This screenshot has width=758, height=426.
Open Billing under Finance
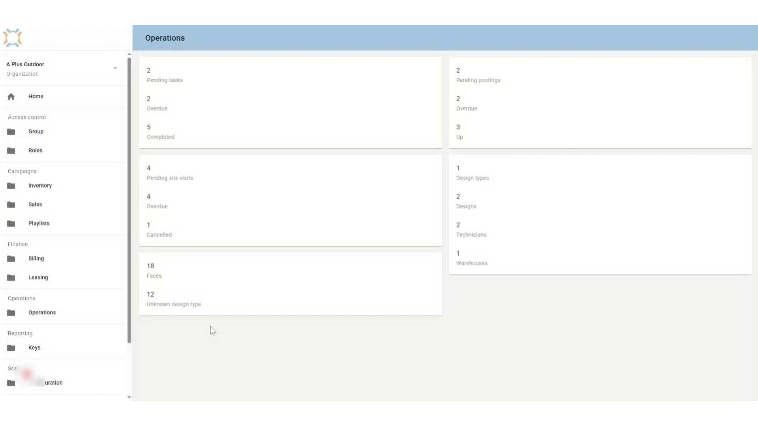(36, 258)
